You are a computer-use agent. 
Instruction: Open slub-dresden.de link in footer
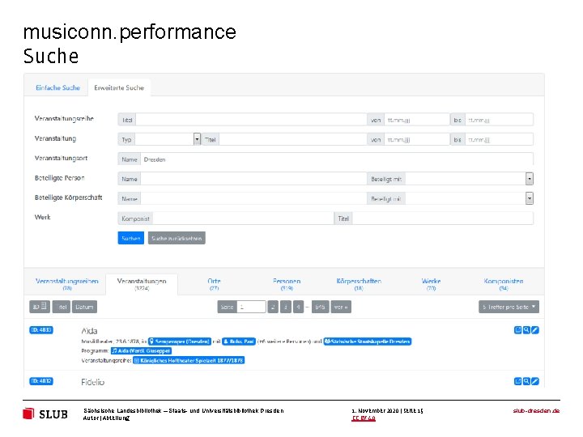(536, 410)
